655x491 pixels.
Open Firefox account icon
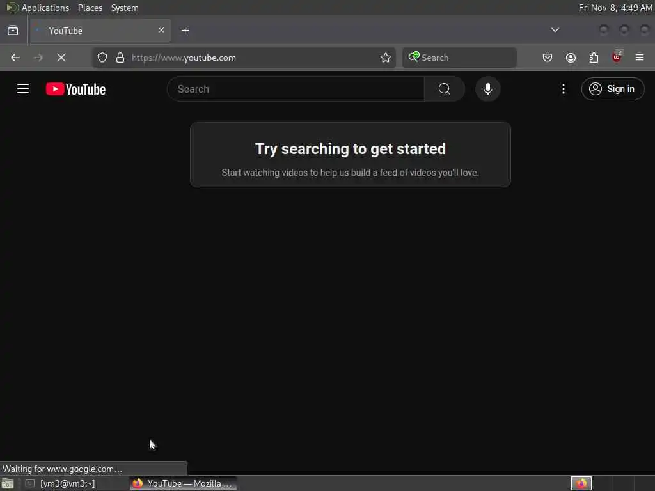[571, 58]
